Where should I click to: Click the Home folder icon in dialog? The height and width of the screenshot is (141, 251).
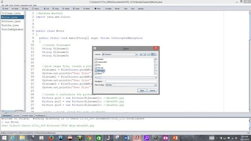click(145, 54)
